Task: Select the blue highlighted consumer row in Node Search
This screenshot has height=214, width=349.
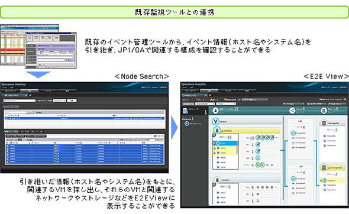Action: pos(85,119)
